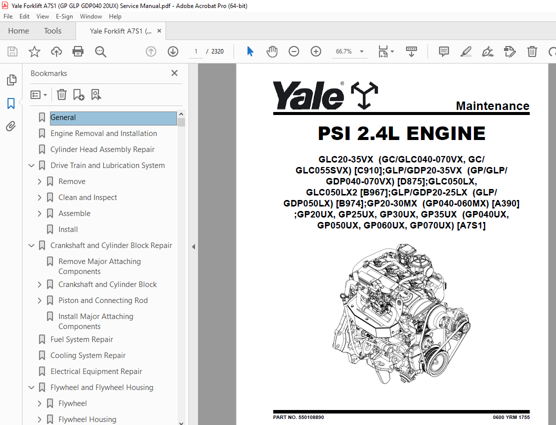This screenshot has height=425, width=556.
Task: Add a sticky note comment
Action: 443,52
